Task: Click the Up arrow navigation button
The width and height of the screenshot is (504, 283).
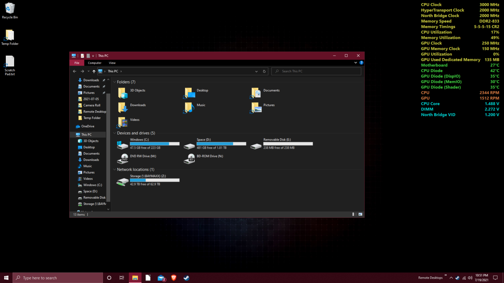Action: click(x=94, y=72)
